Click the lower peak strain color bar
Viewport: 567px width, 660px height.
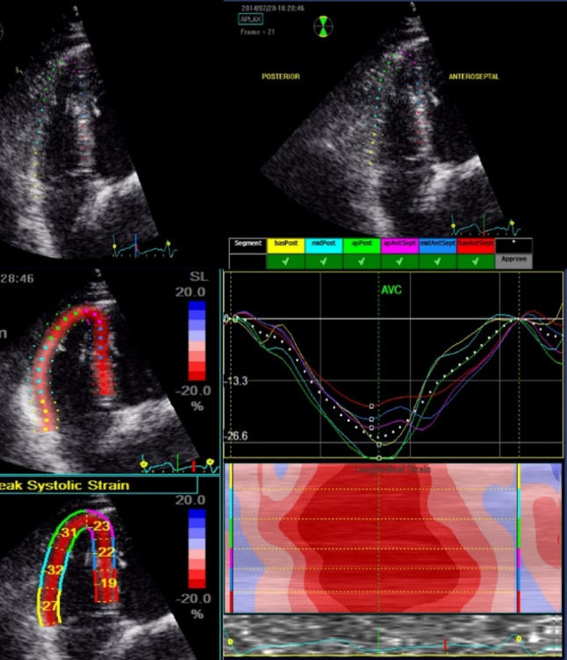197,549
